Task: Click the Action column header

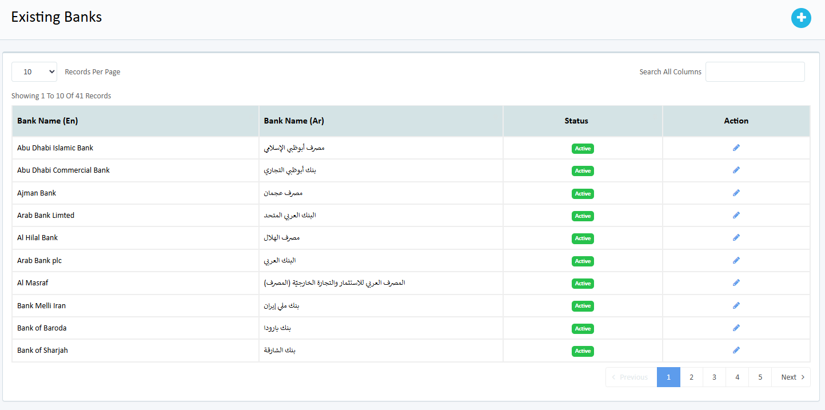Action: click(736, 121)
